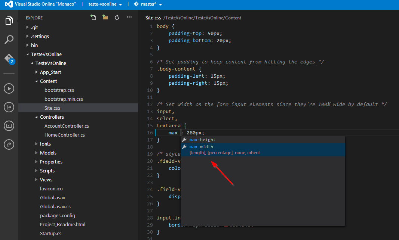Expand the App_Start folder
The image size is (399, 240).
[36, 72]
